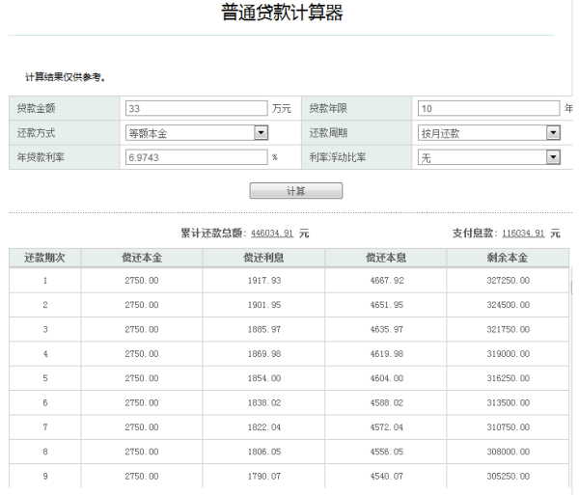
Task: Select total payment cell 4556.05
Action: coord(387,452)
